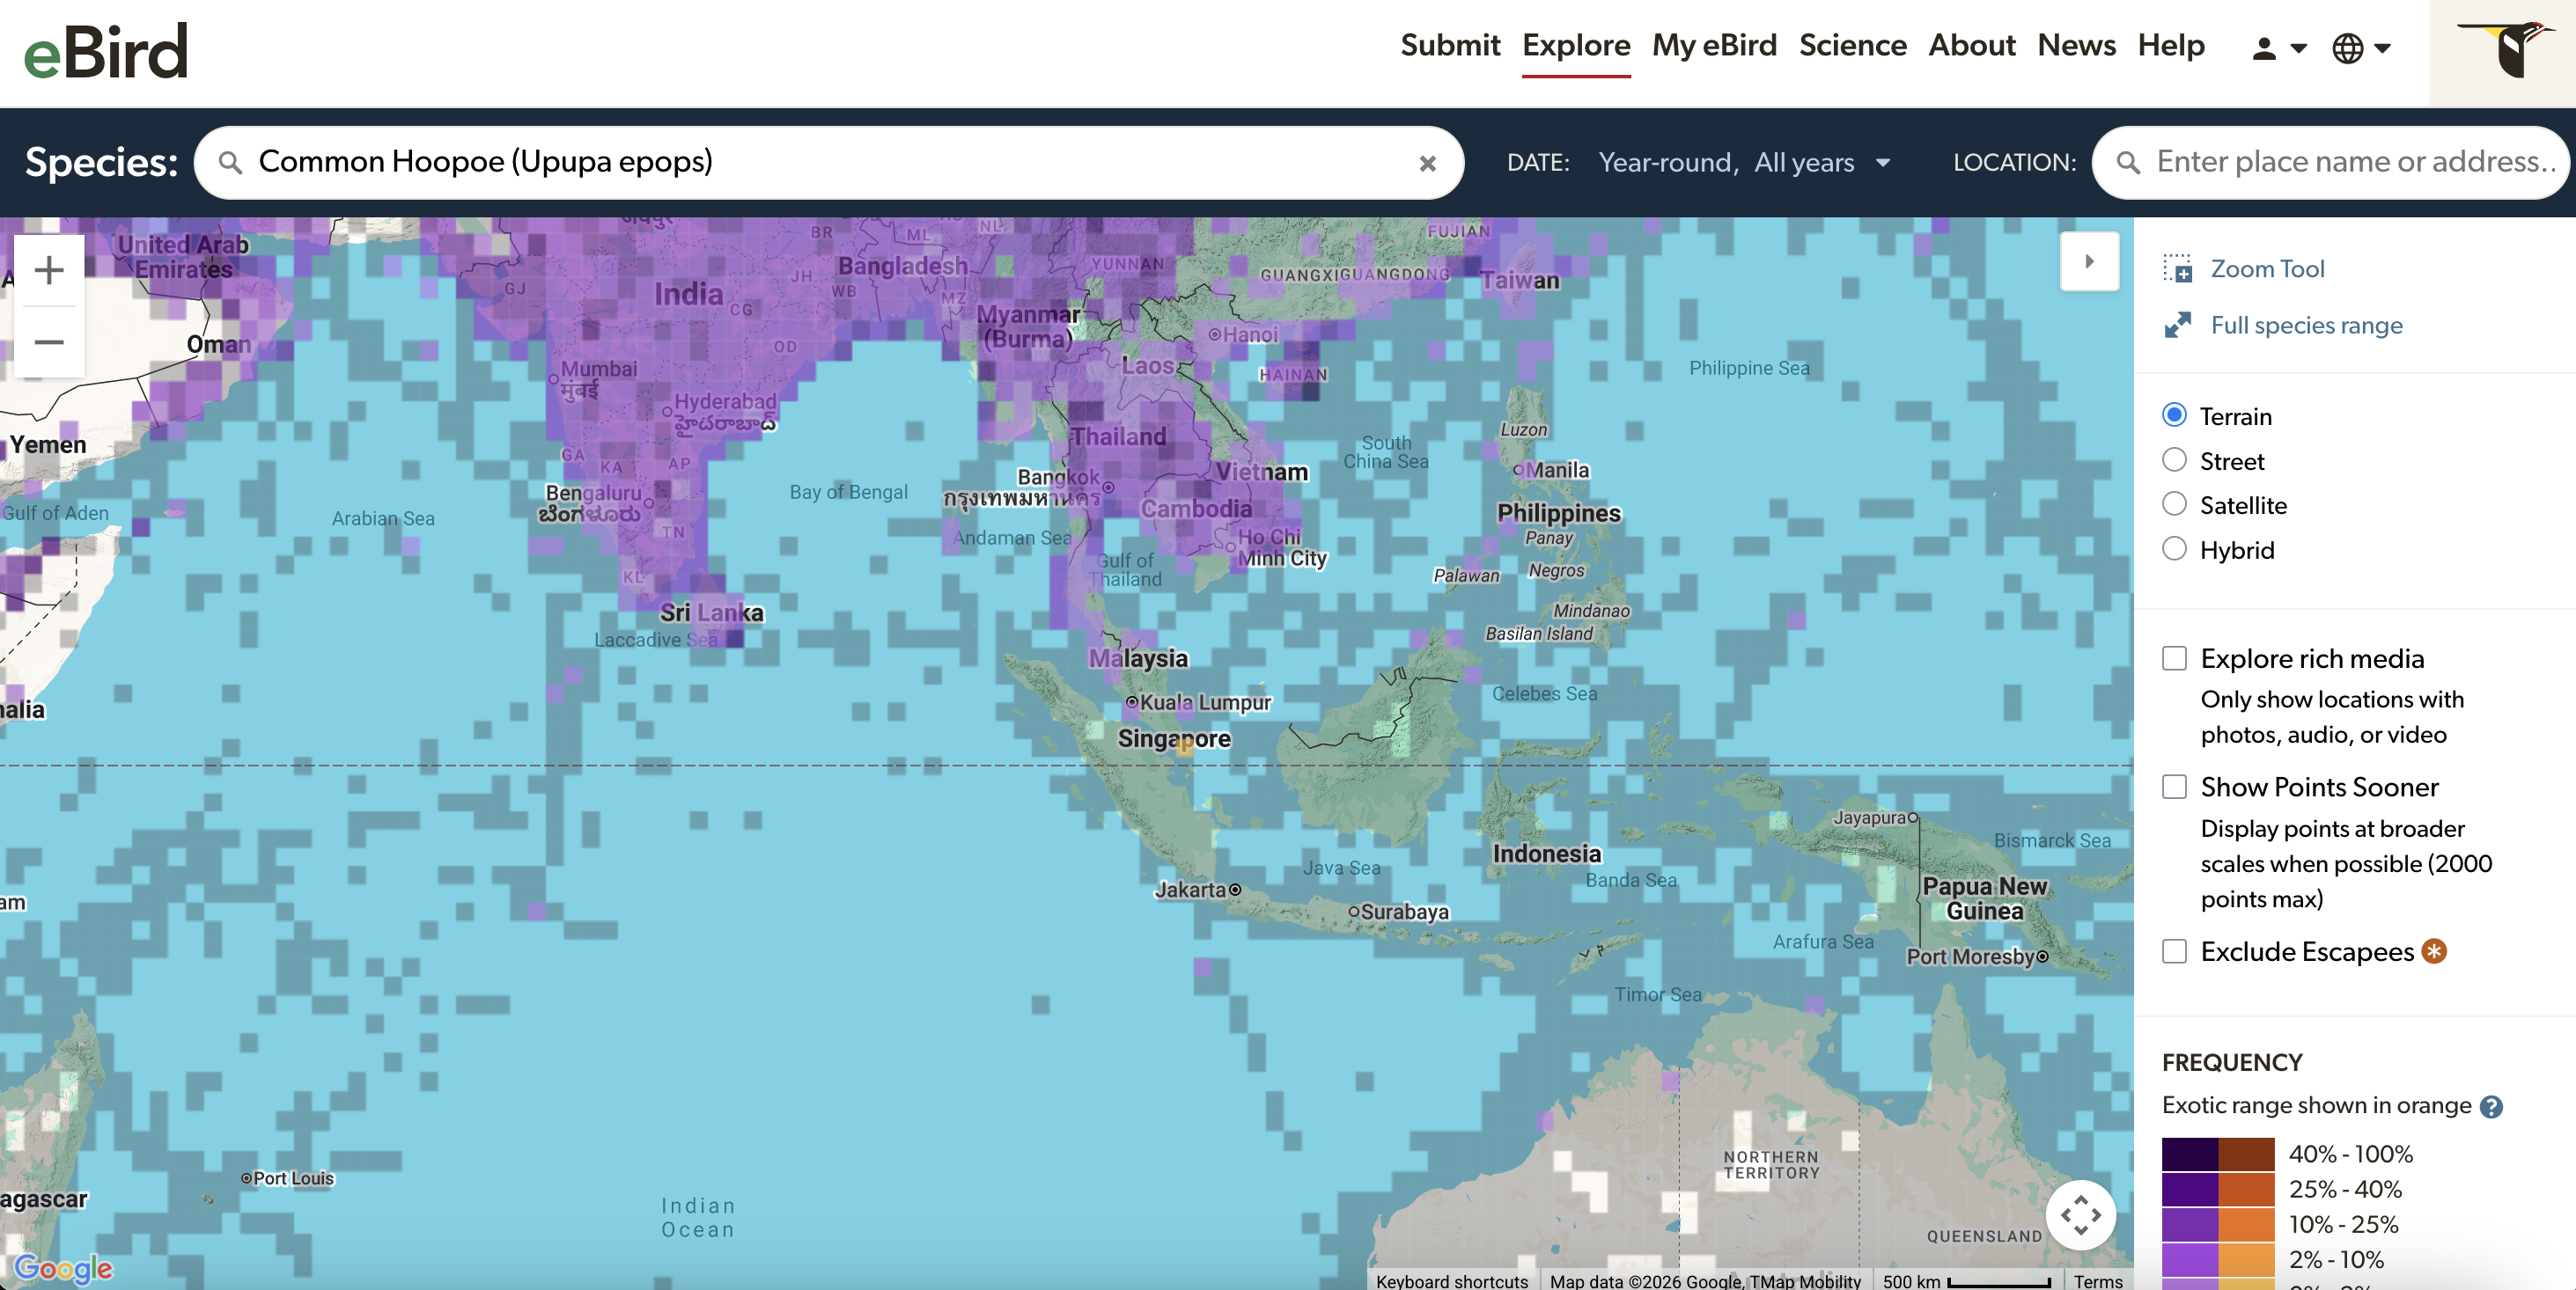Enable the Explore rich media checkbox
The image size is (2576, 1290).
pyautogui.click(x=2174, y=658)
